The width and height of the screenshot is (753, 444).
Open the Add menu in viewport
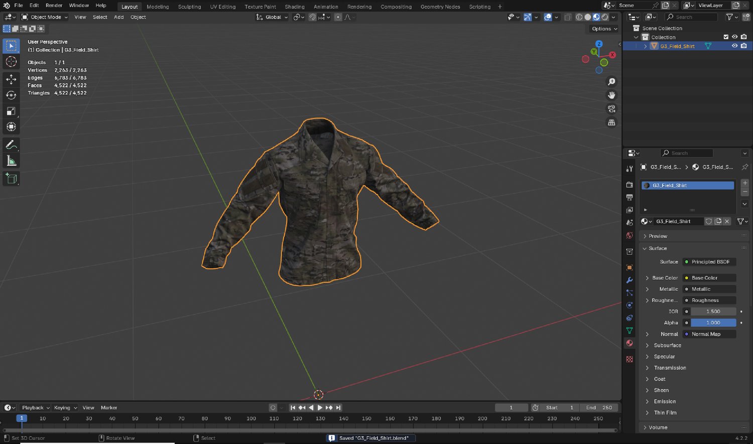tap(118, 17)
